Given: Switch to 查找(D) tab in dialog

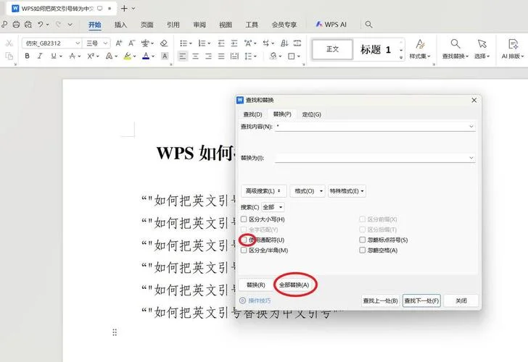Looking at the screenshot, I should (253, 114).
